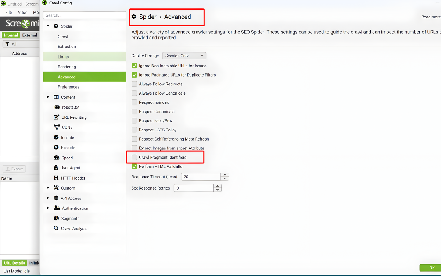This screenshot has height=276, width=441.
Task: Uncheck Perform HTML Validation
Action: click(x=135, y=167)
